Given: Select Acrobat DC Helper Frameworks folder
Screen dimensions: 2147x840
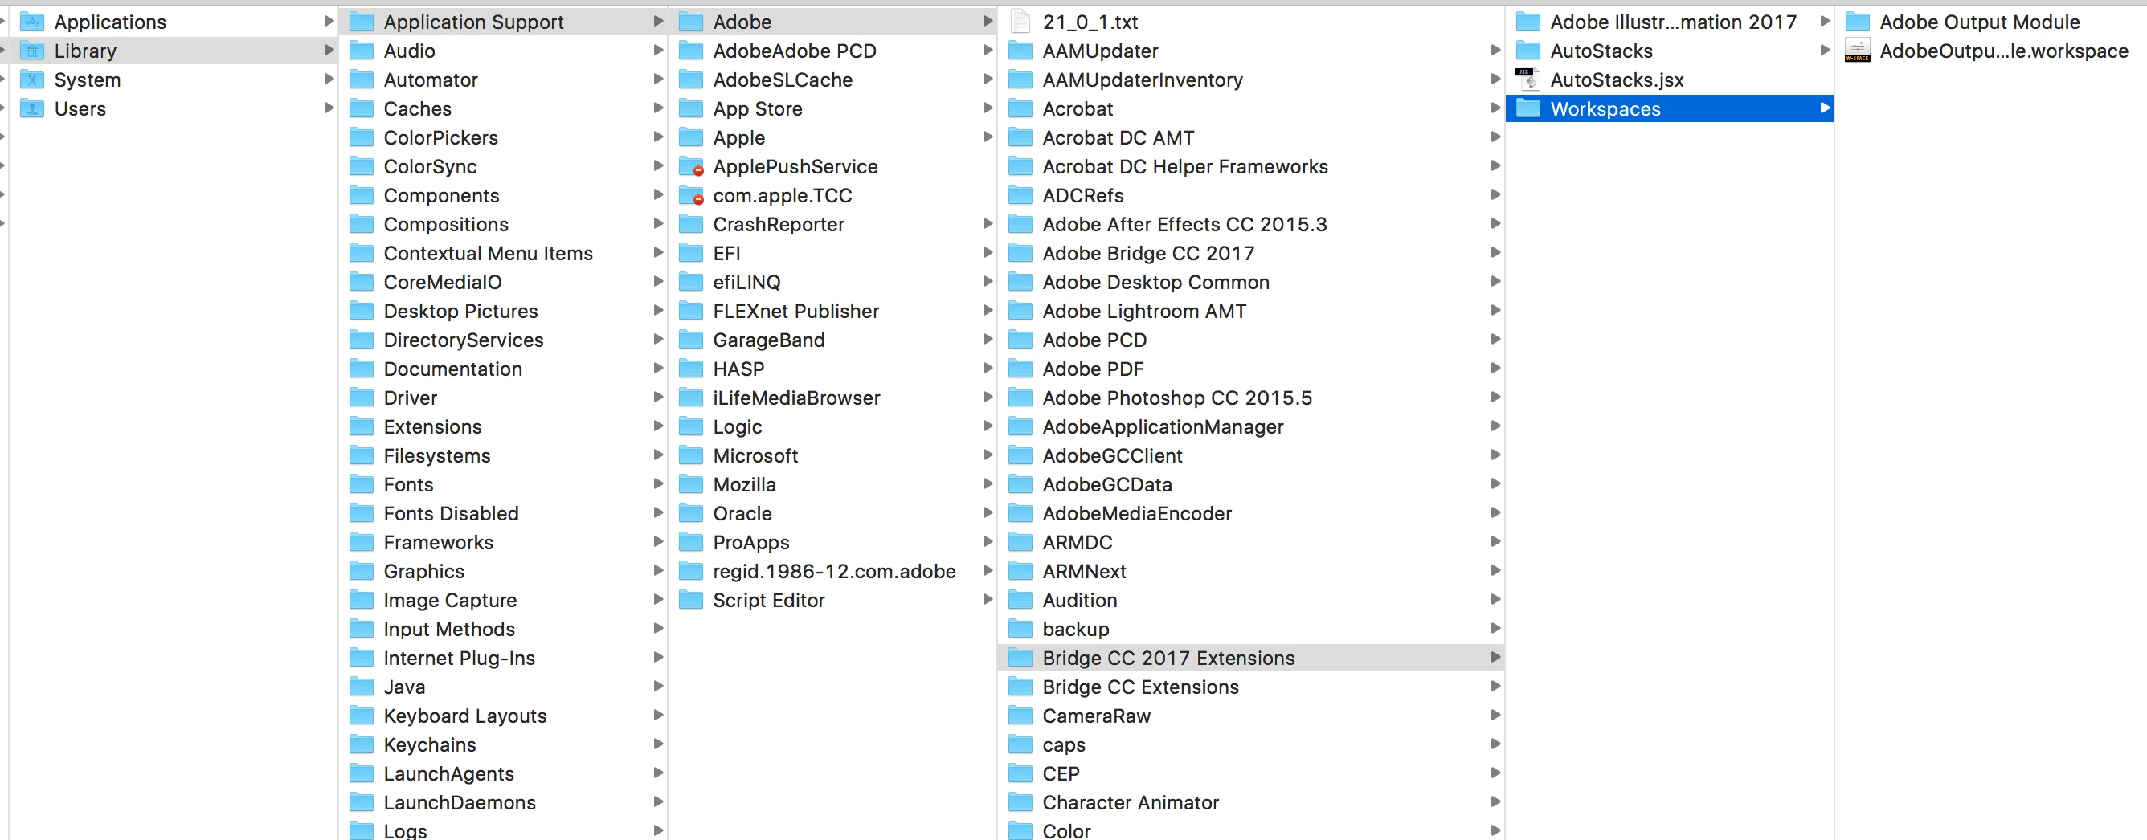Looking at the screenshot, I should (1253, 167).
